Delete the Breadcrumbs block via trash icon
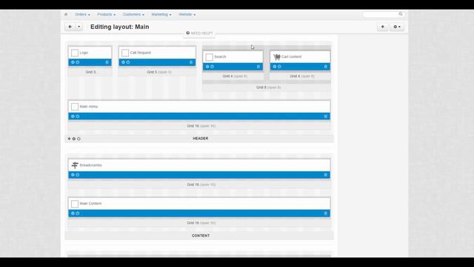474x267 pixels. pyautogui.click(x=326, y=175)
